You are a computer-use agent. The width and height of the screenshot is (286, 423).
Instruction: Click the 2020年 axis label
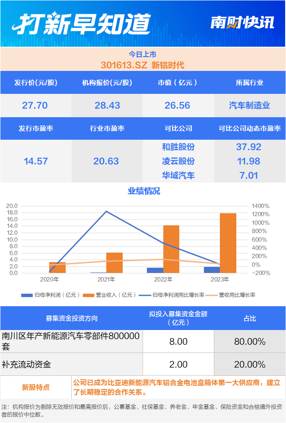[x=49, y=279]
